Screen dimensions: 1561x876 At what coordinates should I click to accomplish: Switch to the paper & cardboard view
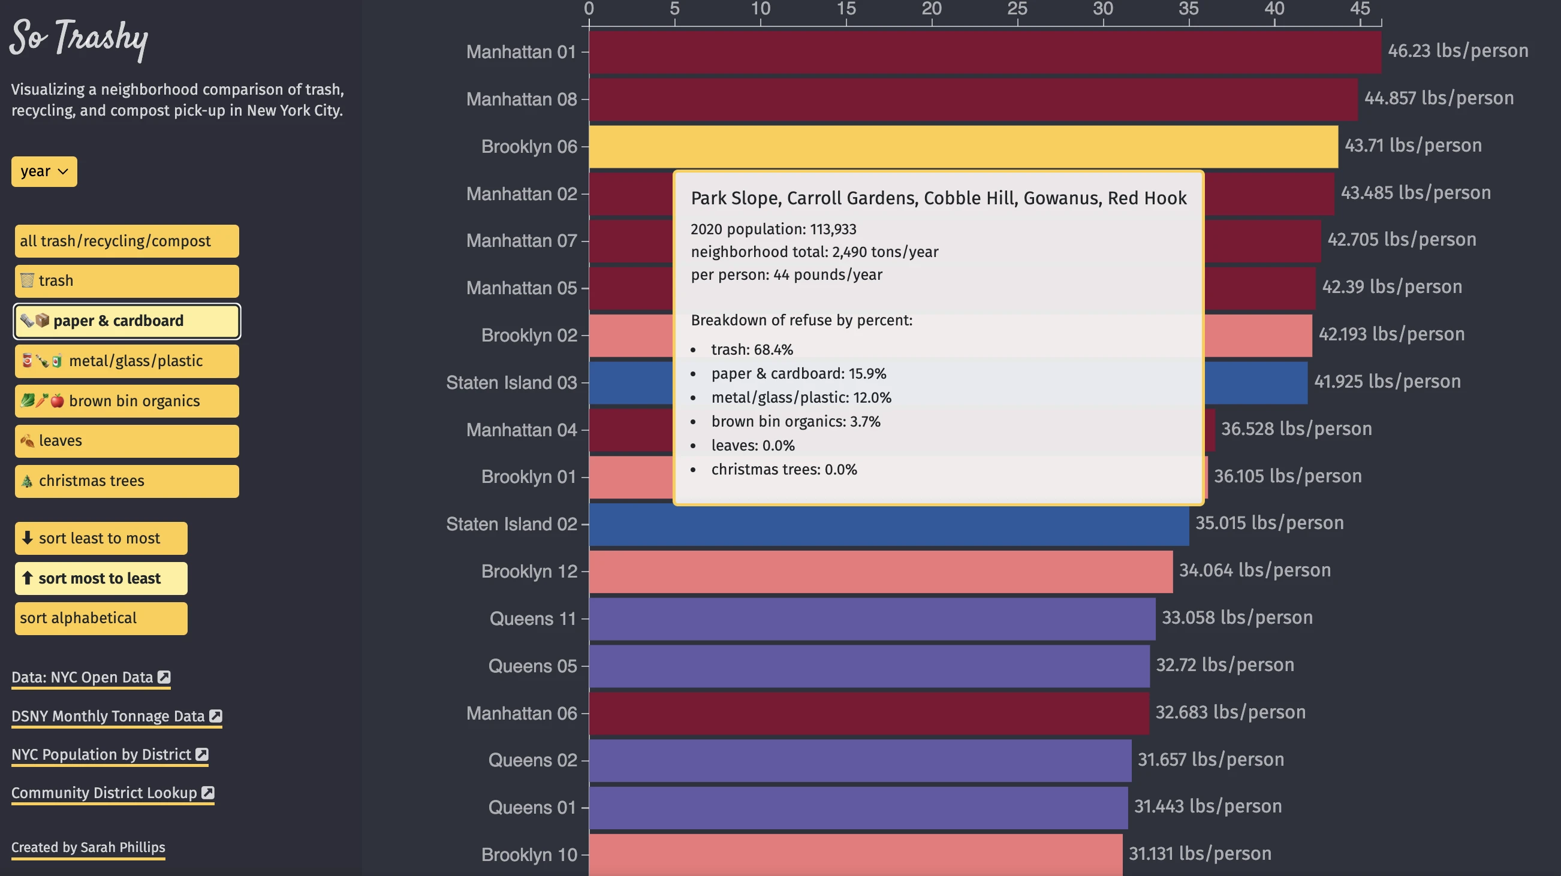coord(126,321)
